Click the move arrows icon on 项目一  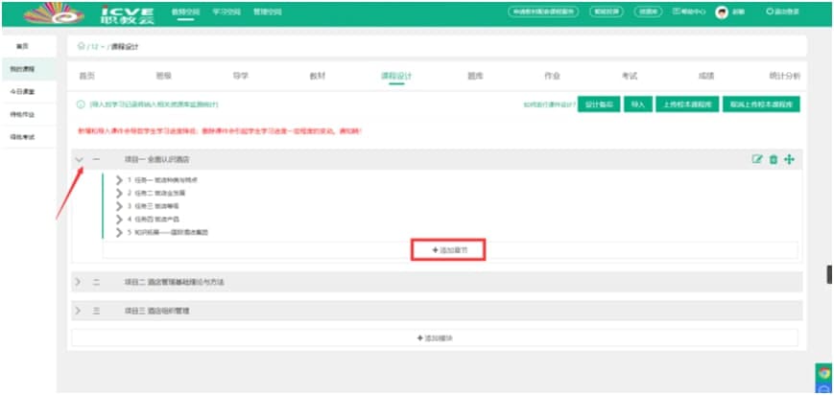[789, 159]
